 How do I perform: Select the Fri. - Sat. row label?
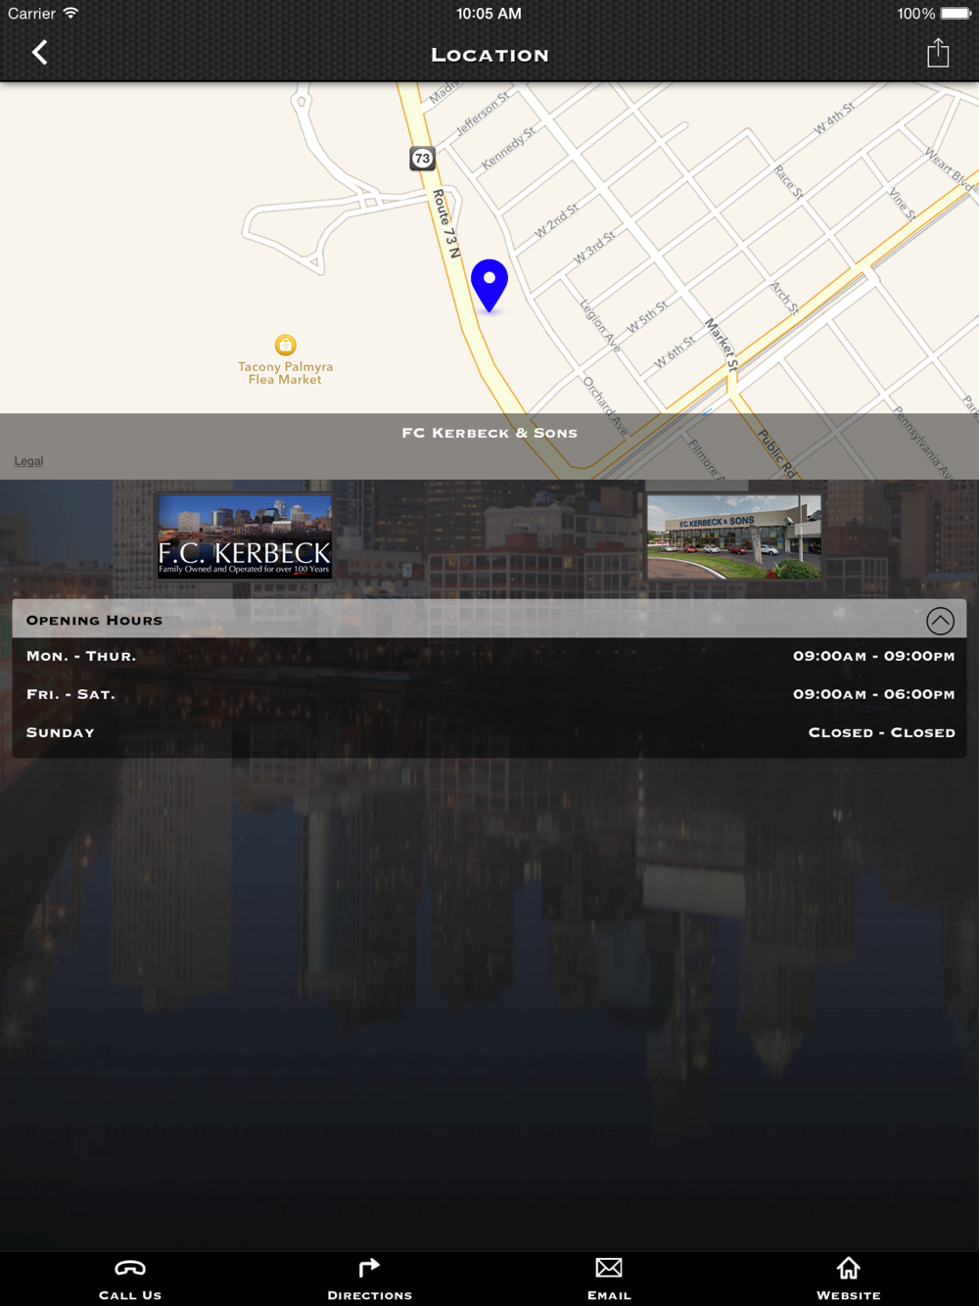[x=70, y=694]
